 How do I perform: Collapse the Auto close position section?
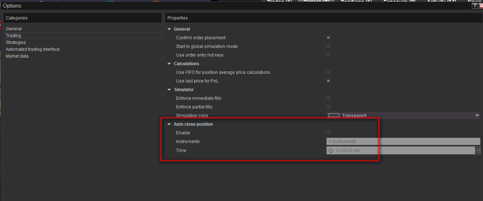tap(169, 124)
